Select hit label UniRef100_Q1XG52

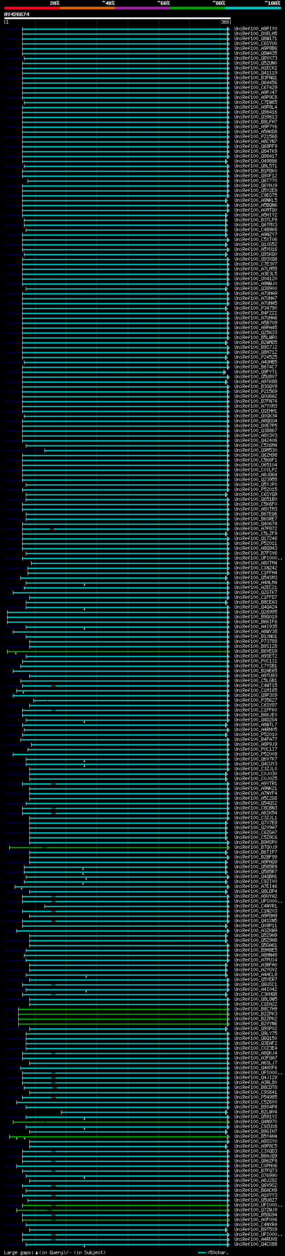pos(256,245)
